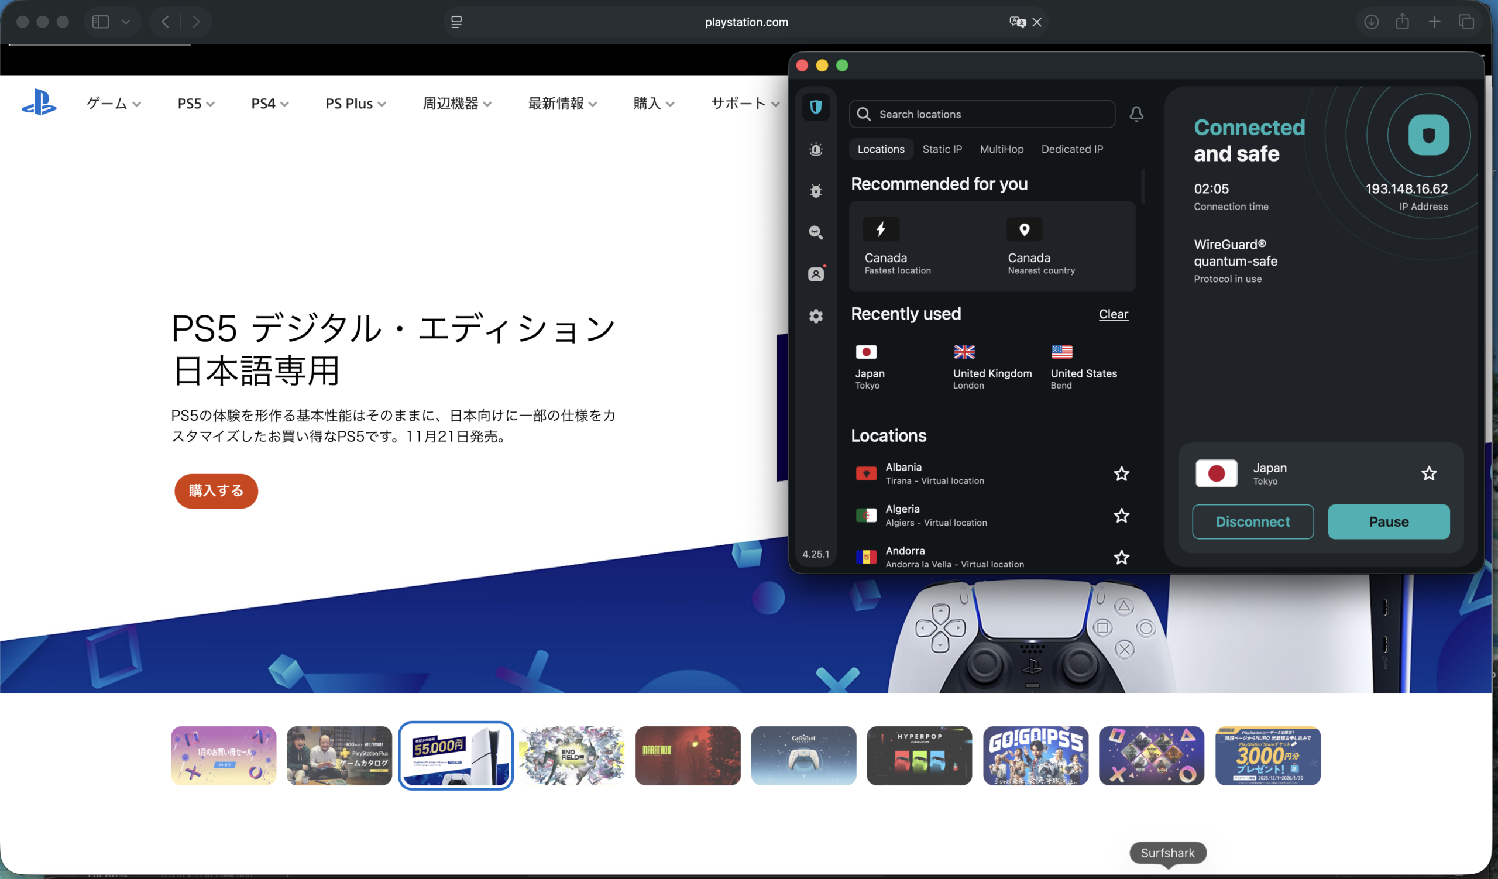This screenshot has height=879, width=1498.
Task: Expand the 周辺機器 navigation dropdown
Action: click(456, 104)
